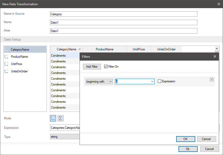Confirm filters with the OK button
The image size is (223, 155).
(x=185, y=139)
